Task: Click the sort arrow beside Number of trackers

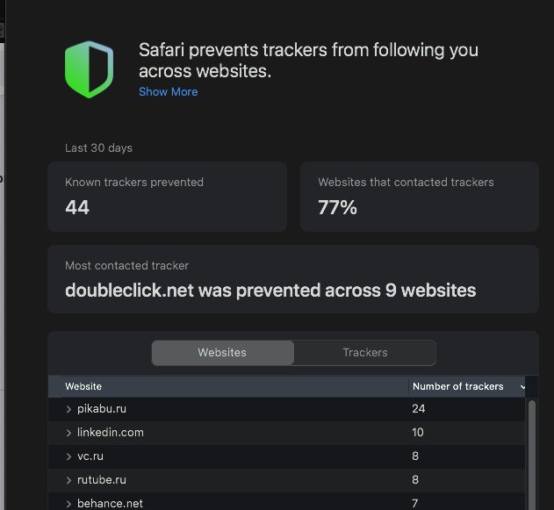Action: click(x=522, y=387)
